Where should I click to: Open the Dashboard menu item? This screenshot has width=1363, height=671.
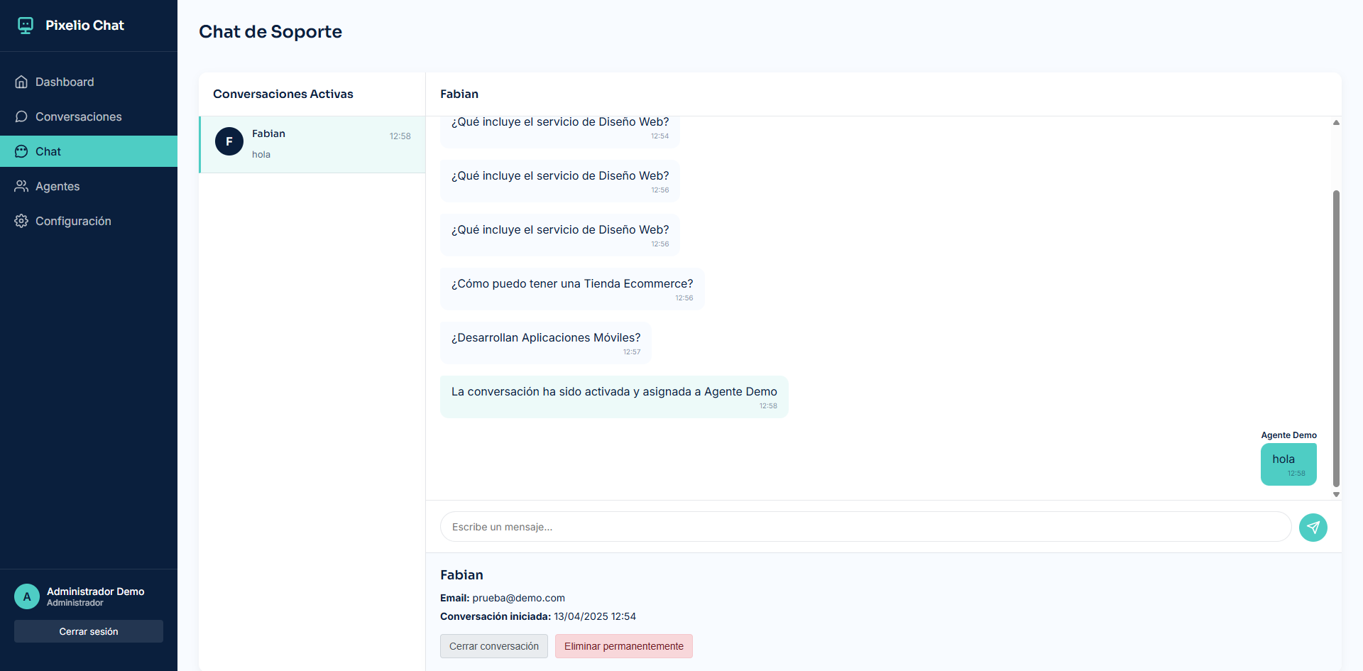pyautogui.click(x=89, y=82)
